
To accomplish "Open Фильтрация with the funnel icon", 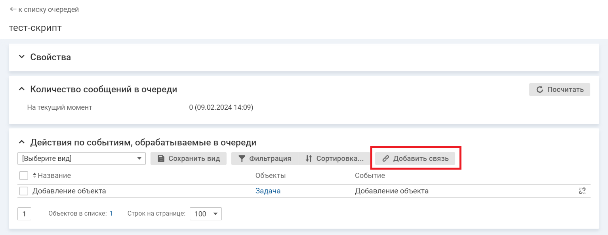I will (x=265, y=159).
